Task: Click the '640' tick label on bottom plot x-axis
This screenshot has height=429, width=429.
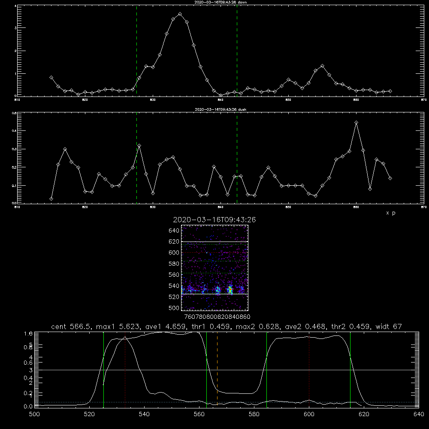Action: pyautogui.click(x=419, y=414)
